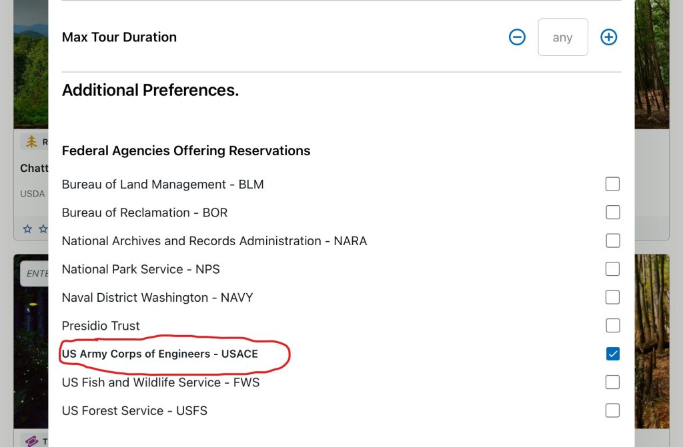The height and width of the screenshot is (447, 683).
Task: Enable the Bureau of Land Management - BLM checkbox
Action: pos(612,184)
